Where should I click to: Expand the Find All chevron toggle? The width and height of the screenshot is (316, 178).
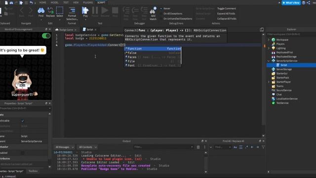click(211, 147)
